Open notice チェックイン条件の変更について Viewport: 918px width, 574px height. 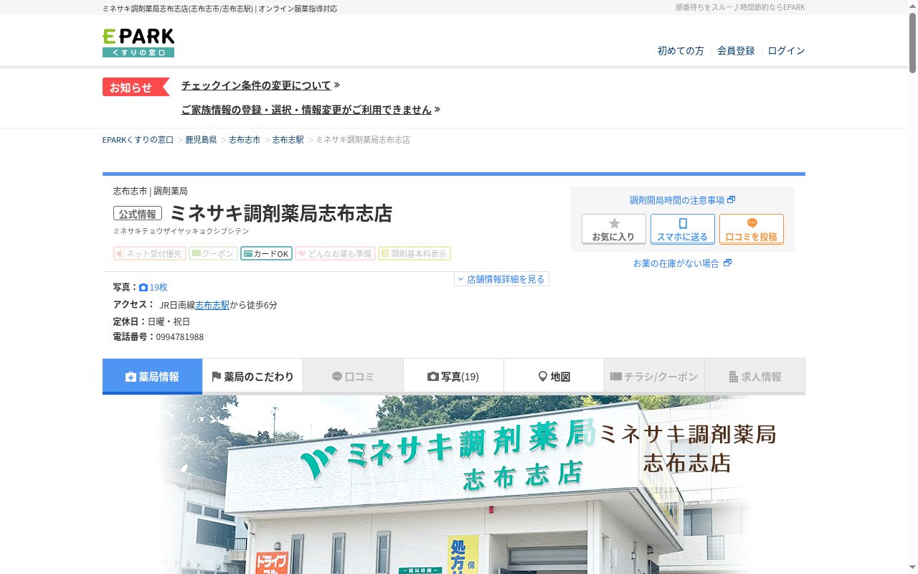[256, 85]
